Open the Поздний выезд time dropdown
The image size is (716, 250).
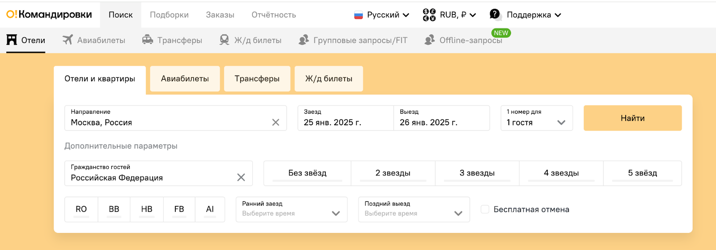(x=414, y=209)
